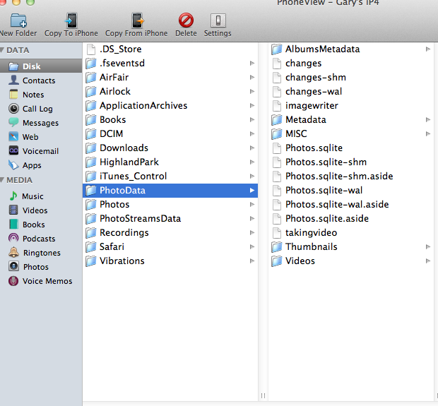Open Contacts in the sidebar

tap(41, 80)
